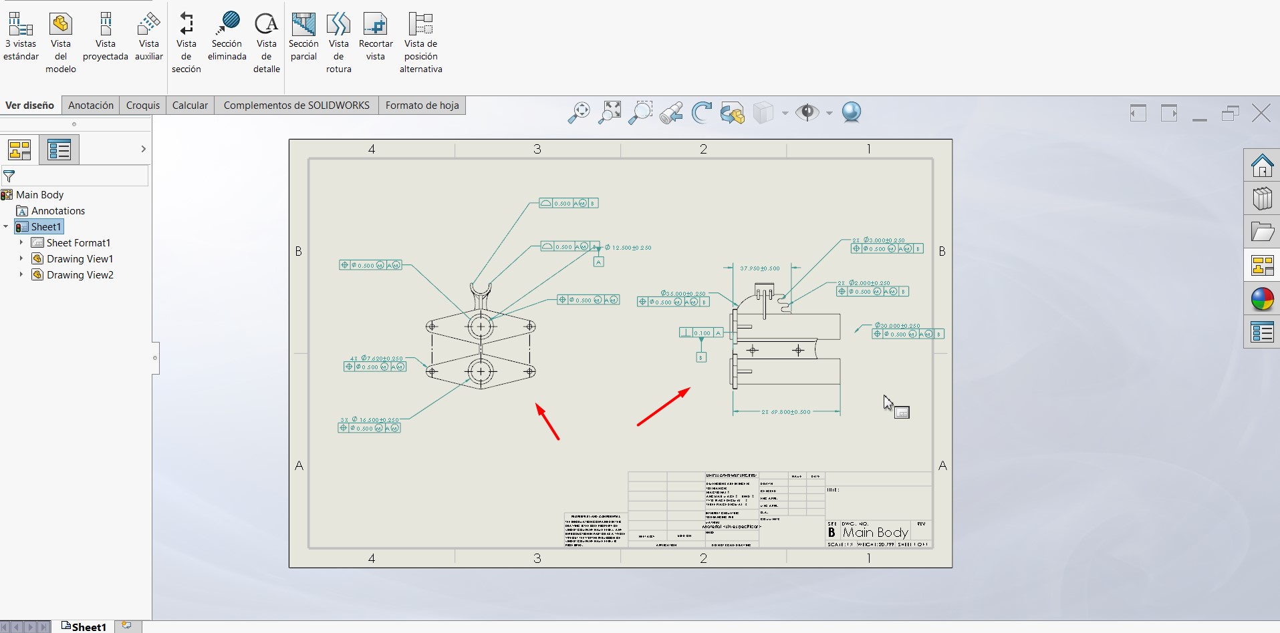The image size is (1280, 633).
Task: Switch to the FeatureManager tree tab
Action: [19, 150]
